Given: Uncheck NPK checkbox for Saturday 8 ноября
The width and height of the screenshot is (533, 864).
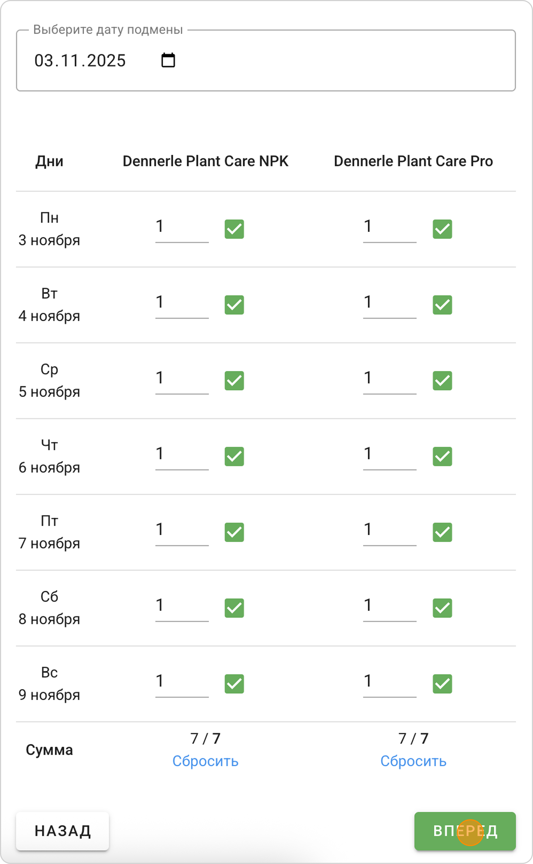Looking at the screenshot, I should [234, 608].
